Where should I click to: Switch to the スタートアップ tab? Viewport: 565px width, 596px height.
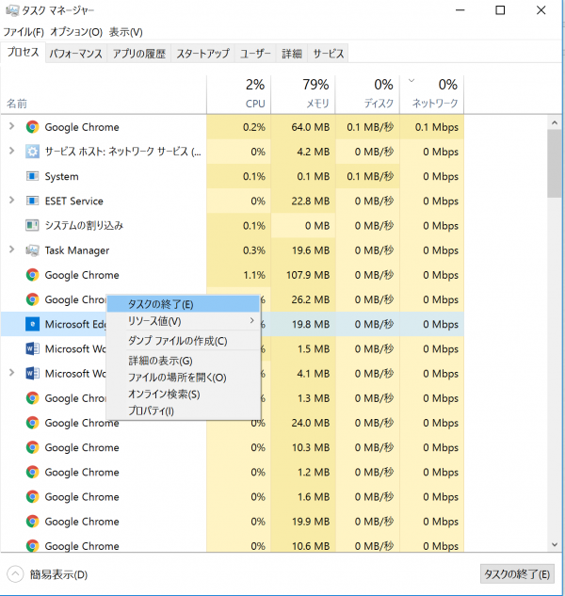pos(203,54)
